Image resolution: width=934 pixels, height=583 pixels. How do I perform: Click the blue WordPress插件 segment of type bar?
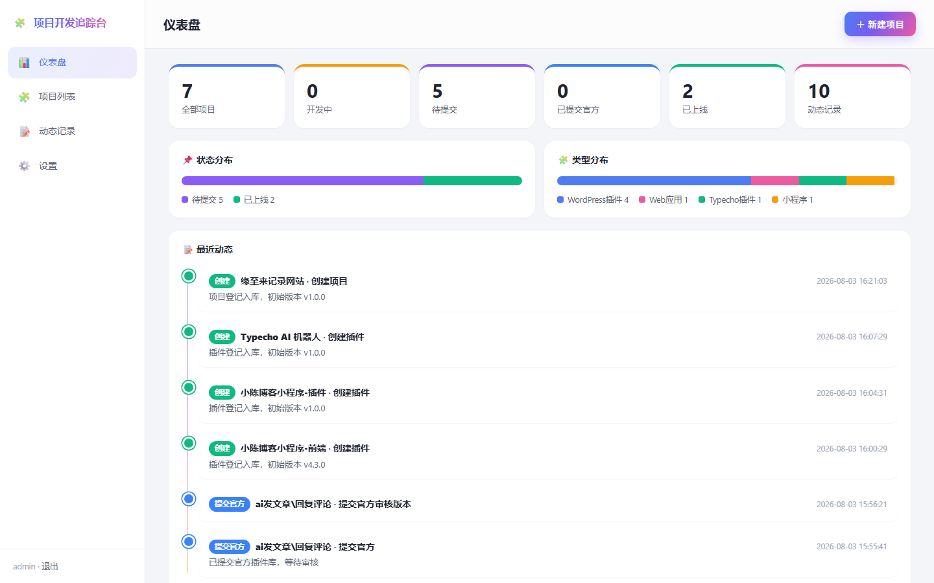point(654,181)
